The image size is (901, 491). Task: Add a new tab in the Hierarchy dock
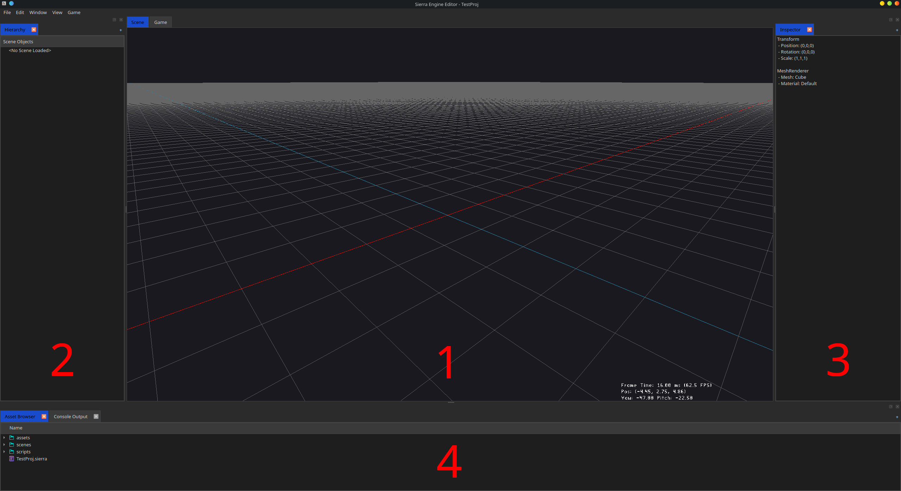(120, 30)
